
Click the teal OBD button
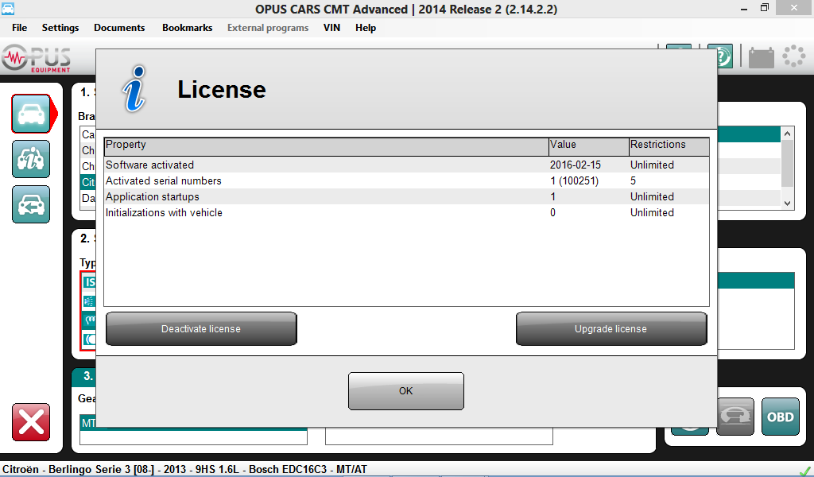point(781,417)
